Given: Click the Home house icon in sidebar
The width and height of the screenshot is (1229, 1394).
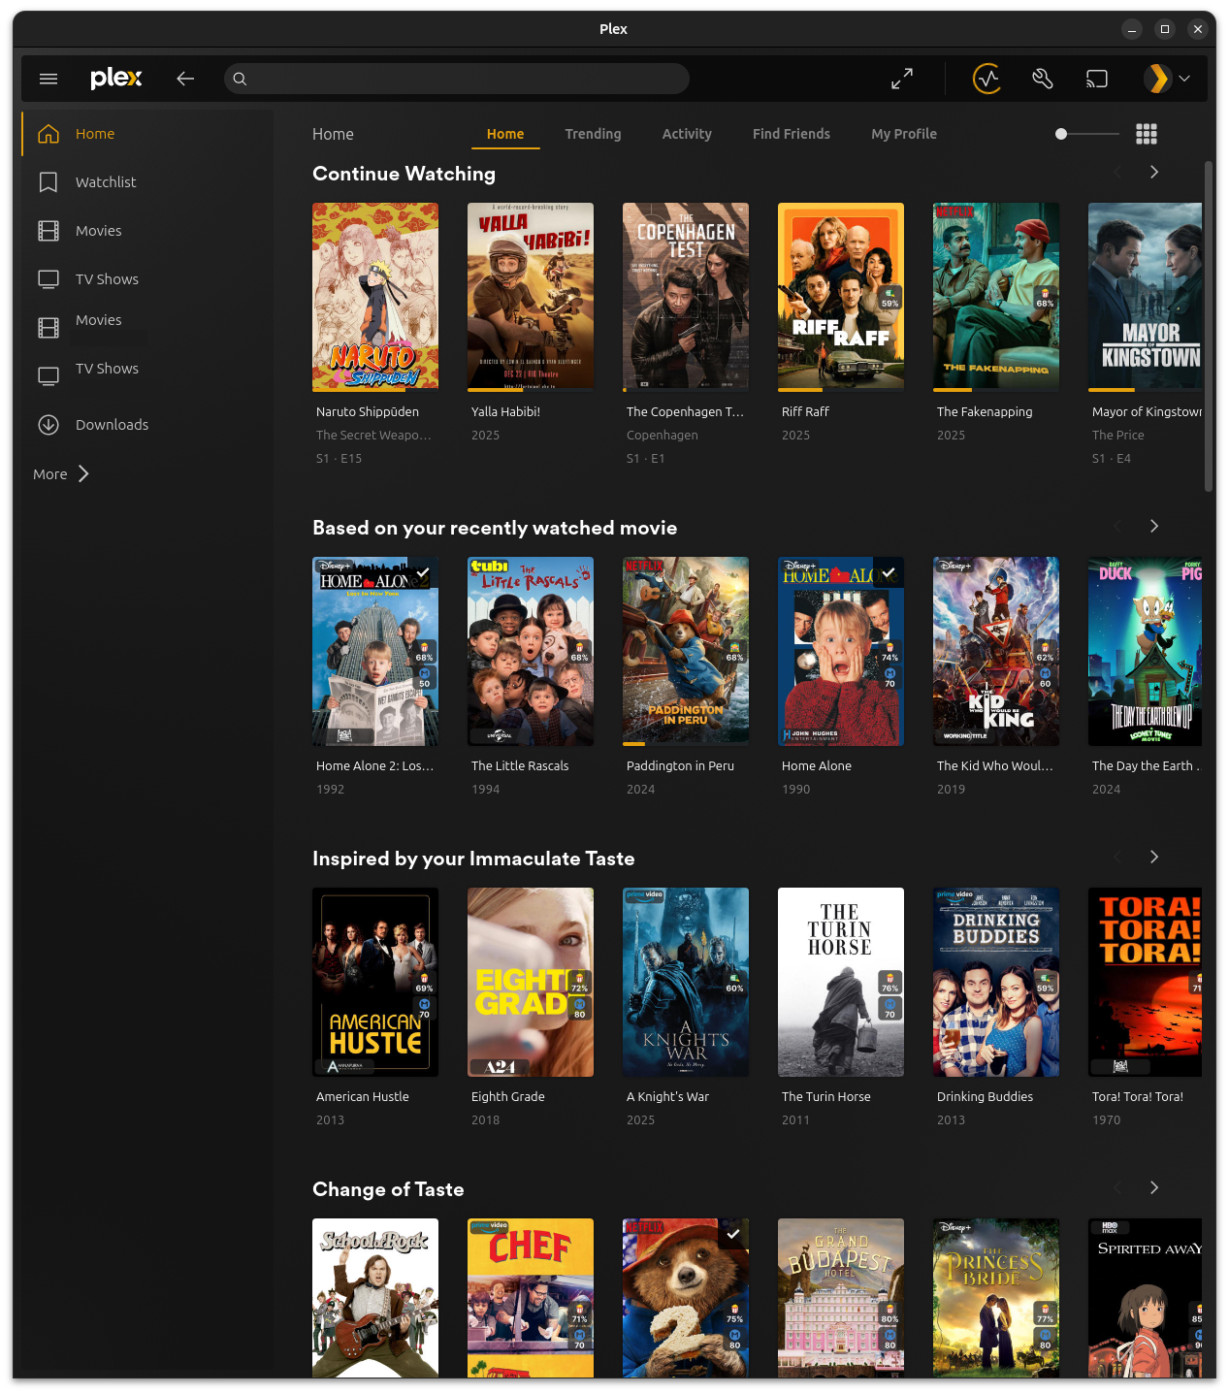Looking at the screenshot, I should [x=49, y=134].
